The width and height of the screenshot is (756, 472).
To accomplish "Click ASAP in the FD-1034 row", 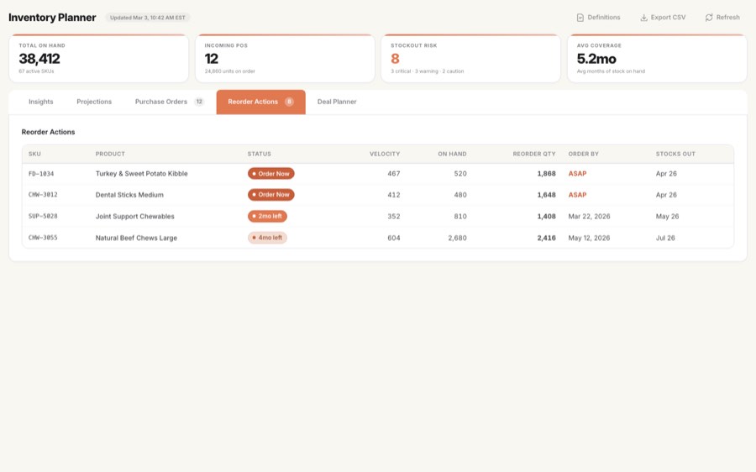I will 577,174.
